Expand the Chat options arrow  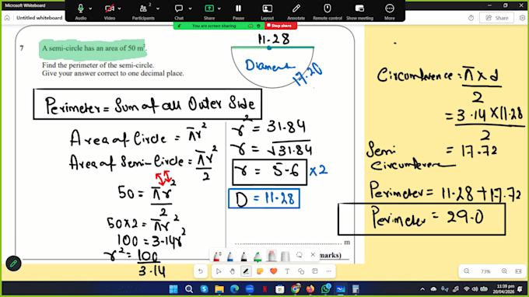pos(190,9)
